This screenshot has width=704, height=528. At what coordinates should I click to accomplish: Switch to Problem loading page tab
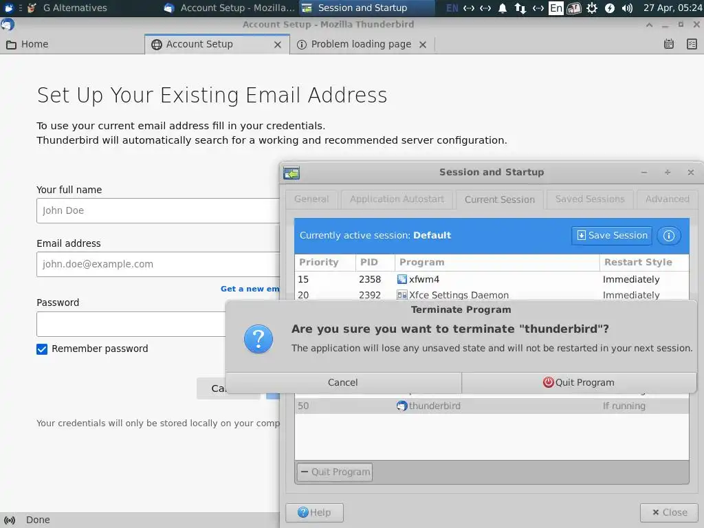pos(362,44)
